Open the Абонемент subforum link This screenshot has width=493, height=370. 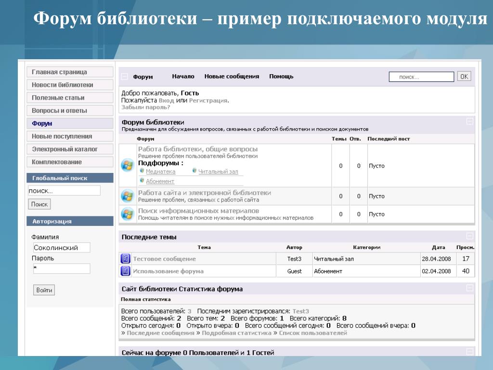160,181
